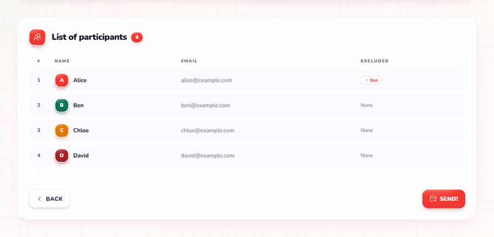Click David's dark red avatar icon
This screenshot has width=494, height=237.
click(x=62, y=155)
